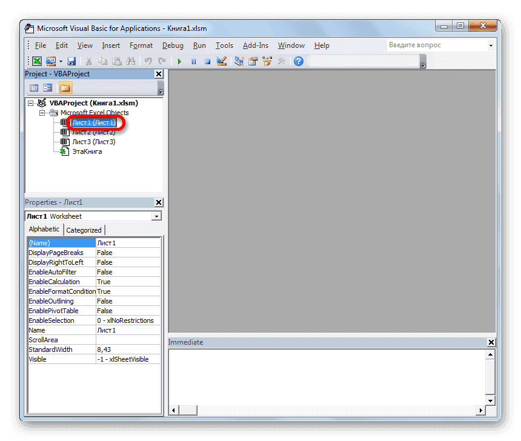Toggle Folders view in Project Explorer
521x441 pixels.
coord(65,87)
